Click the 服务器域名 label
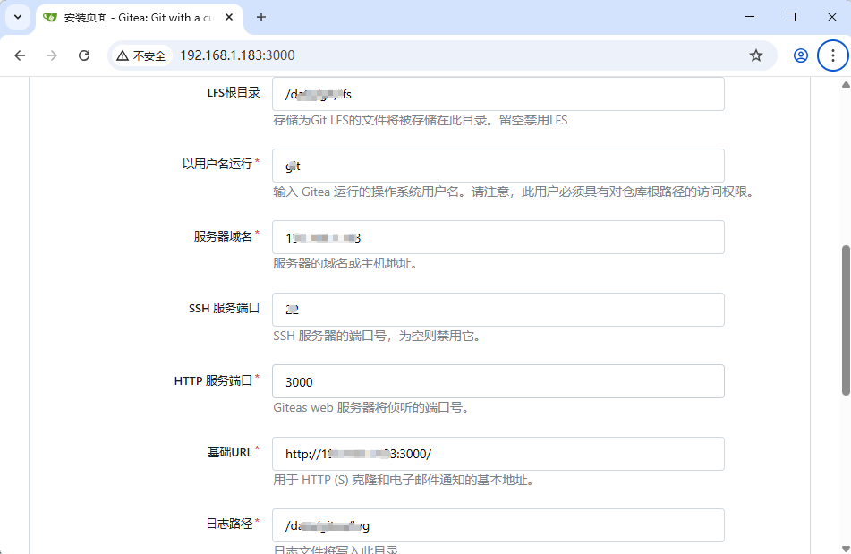Screen dimensions: 851x554 (223, 236)
